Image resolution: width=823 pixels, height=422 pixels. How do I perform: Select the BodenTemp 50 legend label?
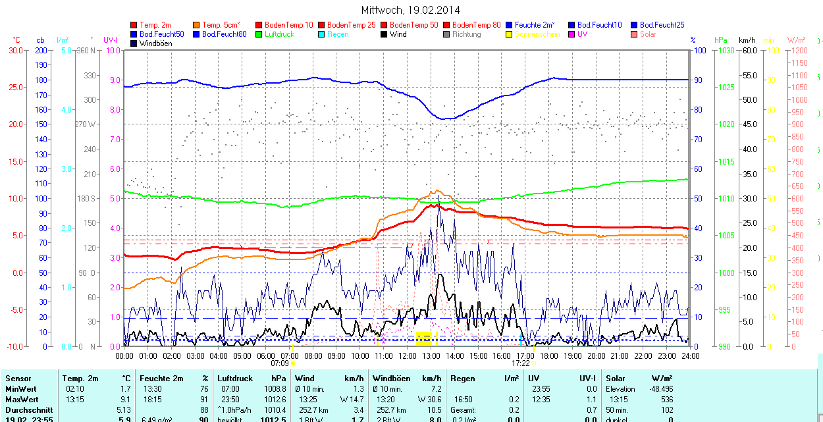[413, 25]
